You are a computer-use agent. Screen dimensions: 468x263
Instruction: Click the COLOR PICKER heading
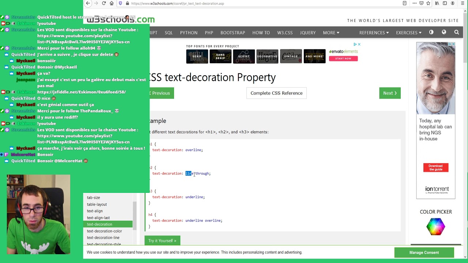pyautogui.click(x=436, y=212)
